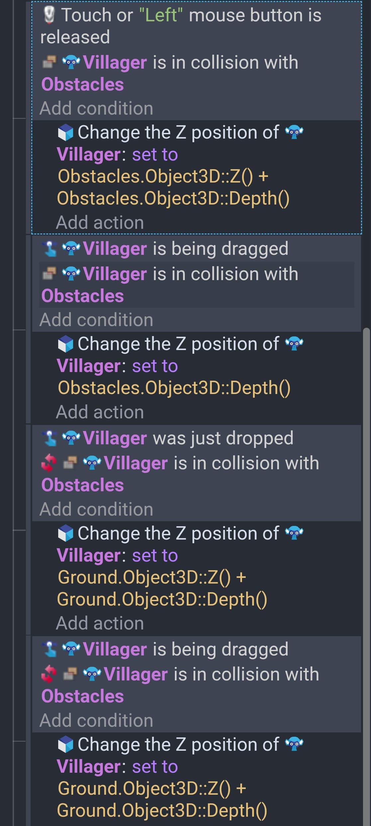This screenshot has height=826, width=371.
Task: Click the red invert icon in the last event
Action: tap(49, 674)
